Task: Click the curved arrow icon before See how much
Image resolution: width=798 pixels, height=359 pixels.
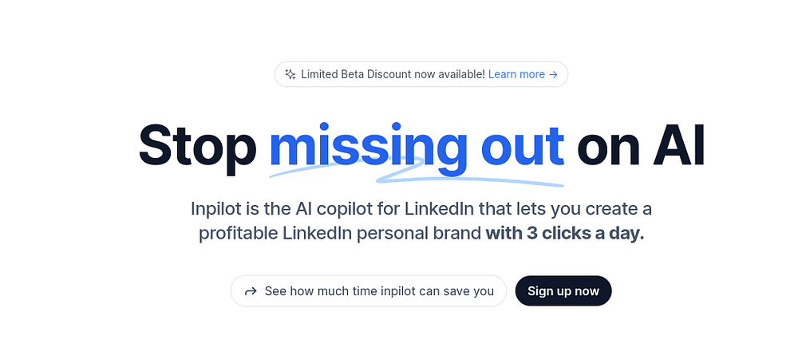Action: pyautogui.click(x=251, y=291)
